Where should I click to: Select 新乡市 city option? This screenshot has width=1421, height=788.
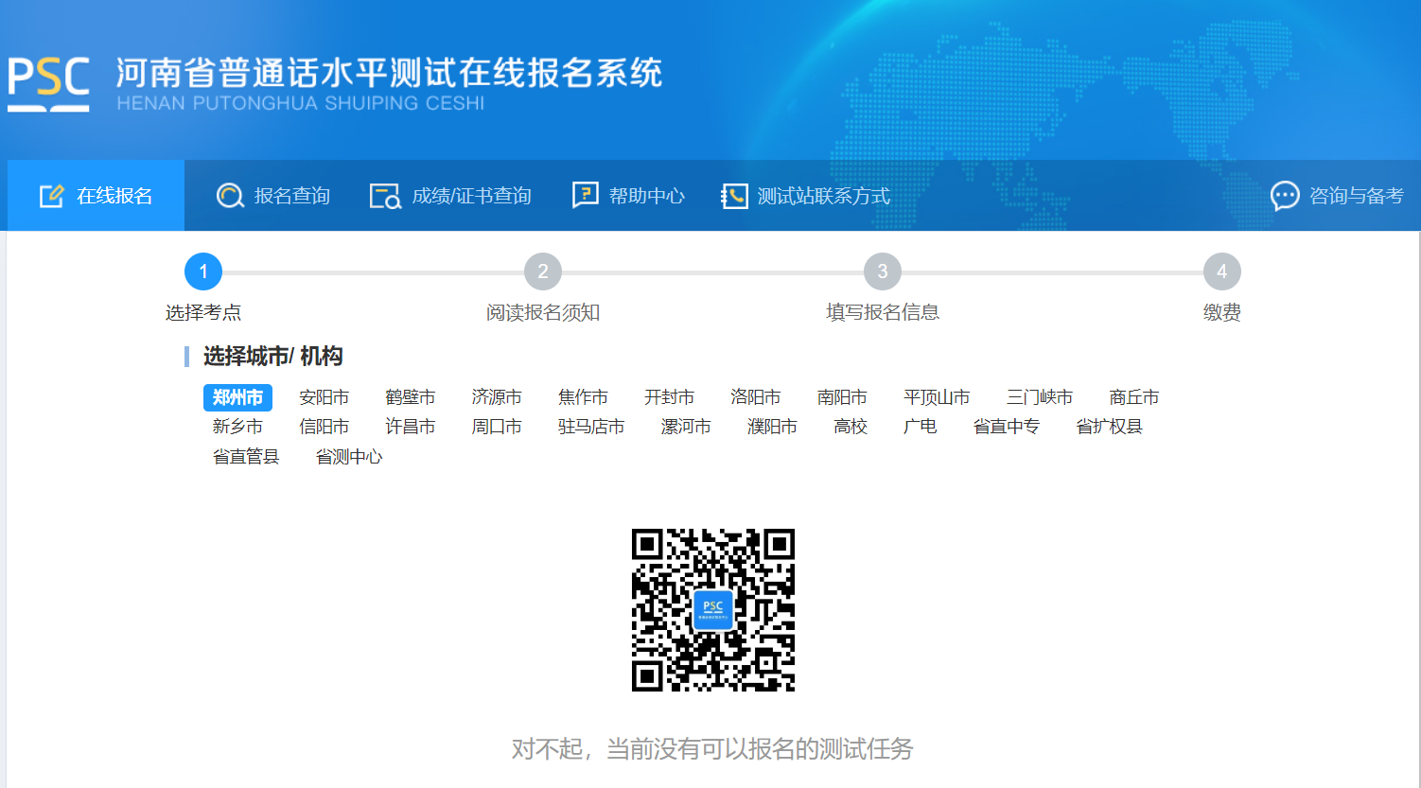(x=237, y=427)
